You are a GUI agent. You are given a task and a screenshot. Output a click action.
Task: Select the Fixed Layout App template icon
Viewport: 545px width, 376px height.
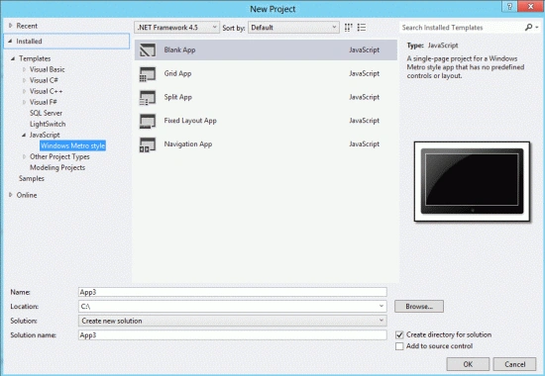tap(148, 121)
